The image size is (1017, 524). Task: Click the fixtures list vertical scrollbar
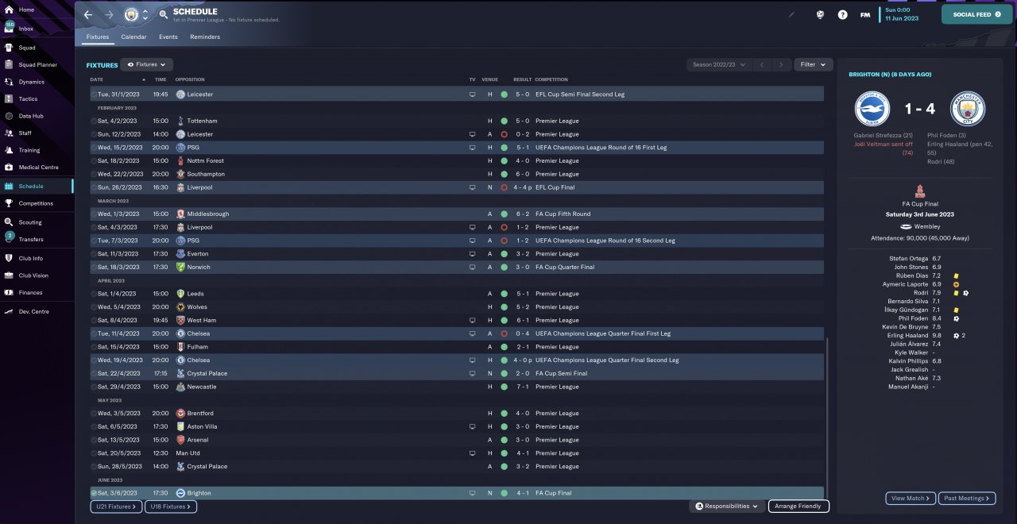pyautogui.click(x=826, y=417)
